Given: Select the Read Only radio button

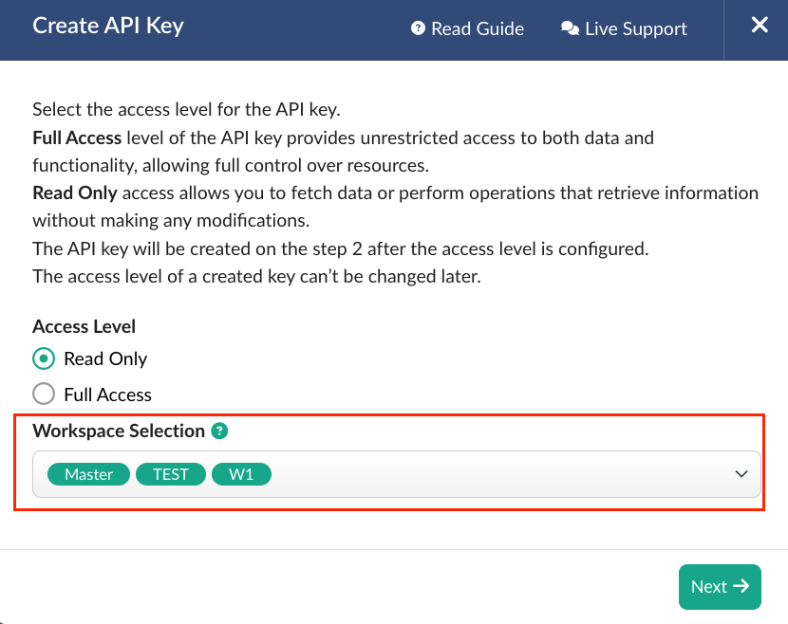Looking at the screenshot, I should 44,358.
